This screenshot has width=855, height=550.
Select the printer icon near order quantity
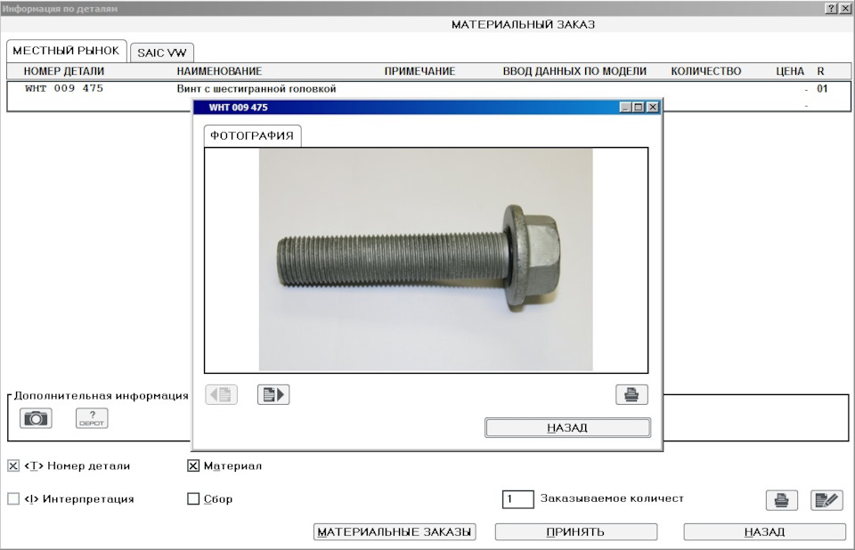(x=781, y=499)
